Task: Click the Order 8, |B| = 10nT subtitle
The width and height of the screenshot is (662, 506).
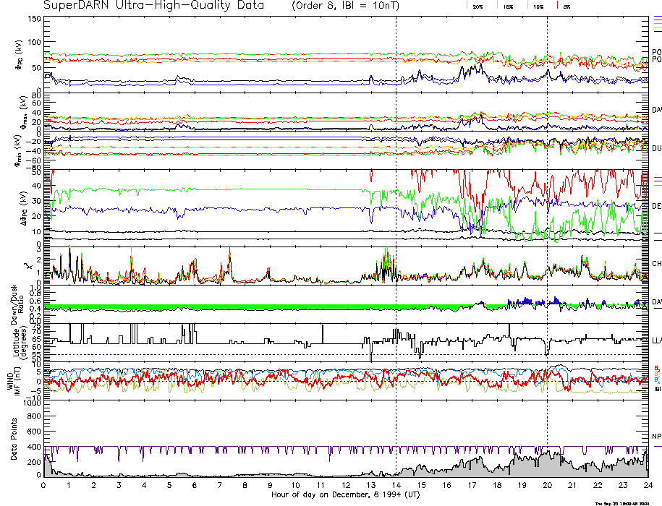Action: [348, 6]
